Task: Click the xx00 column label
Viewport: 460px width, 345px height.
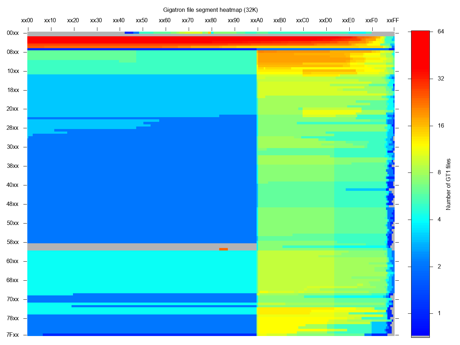Action: [27, 20]
